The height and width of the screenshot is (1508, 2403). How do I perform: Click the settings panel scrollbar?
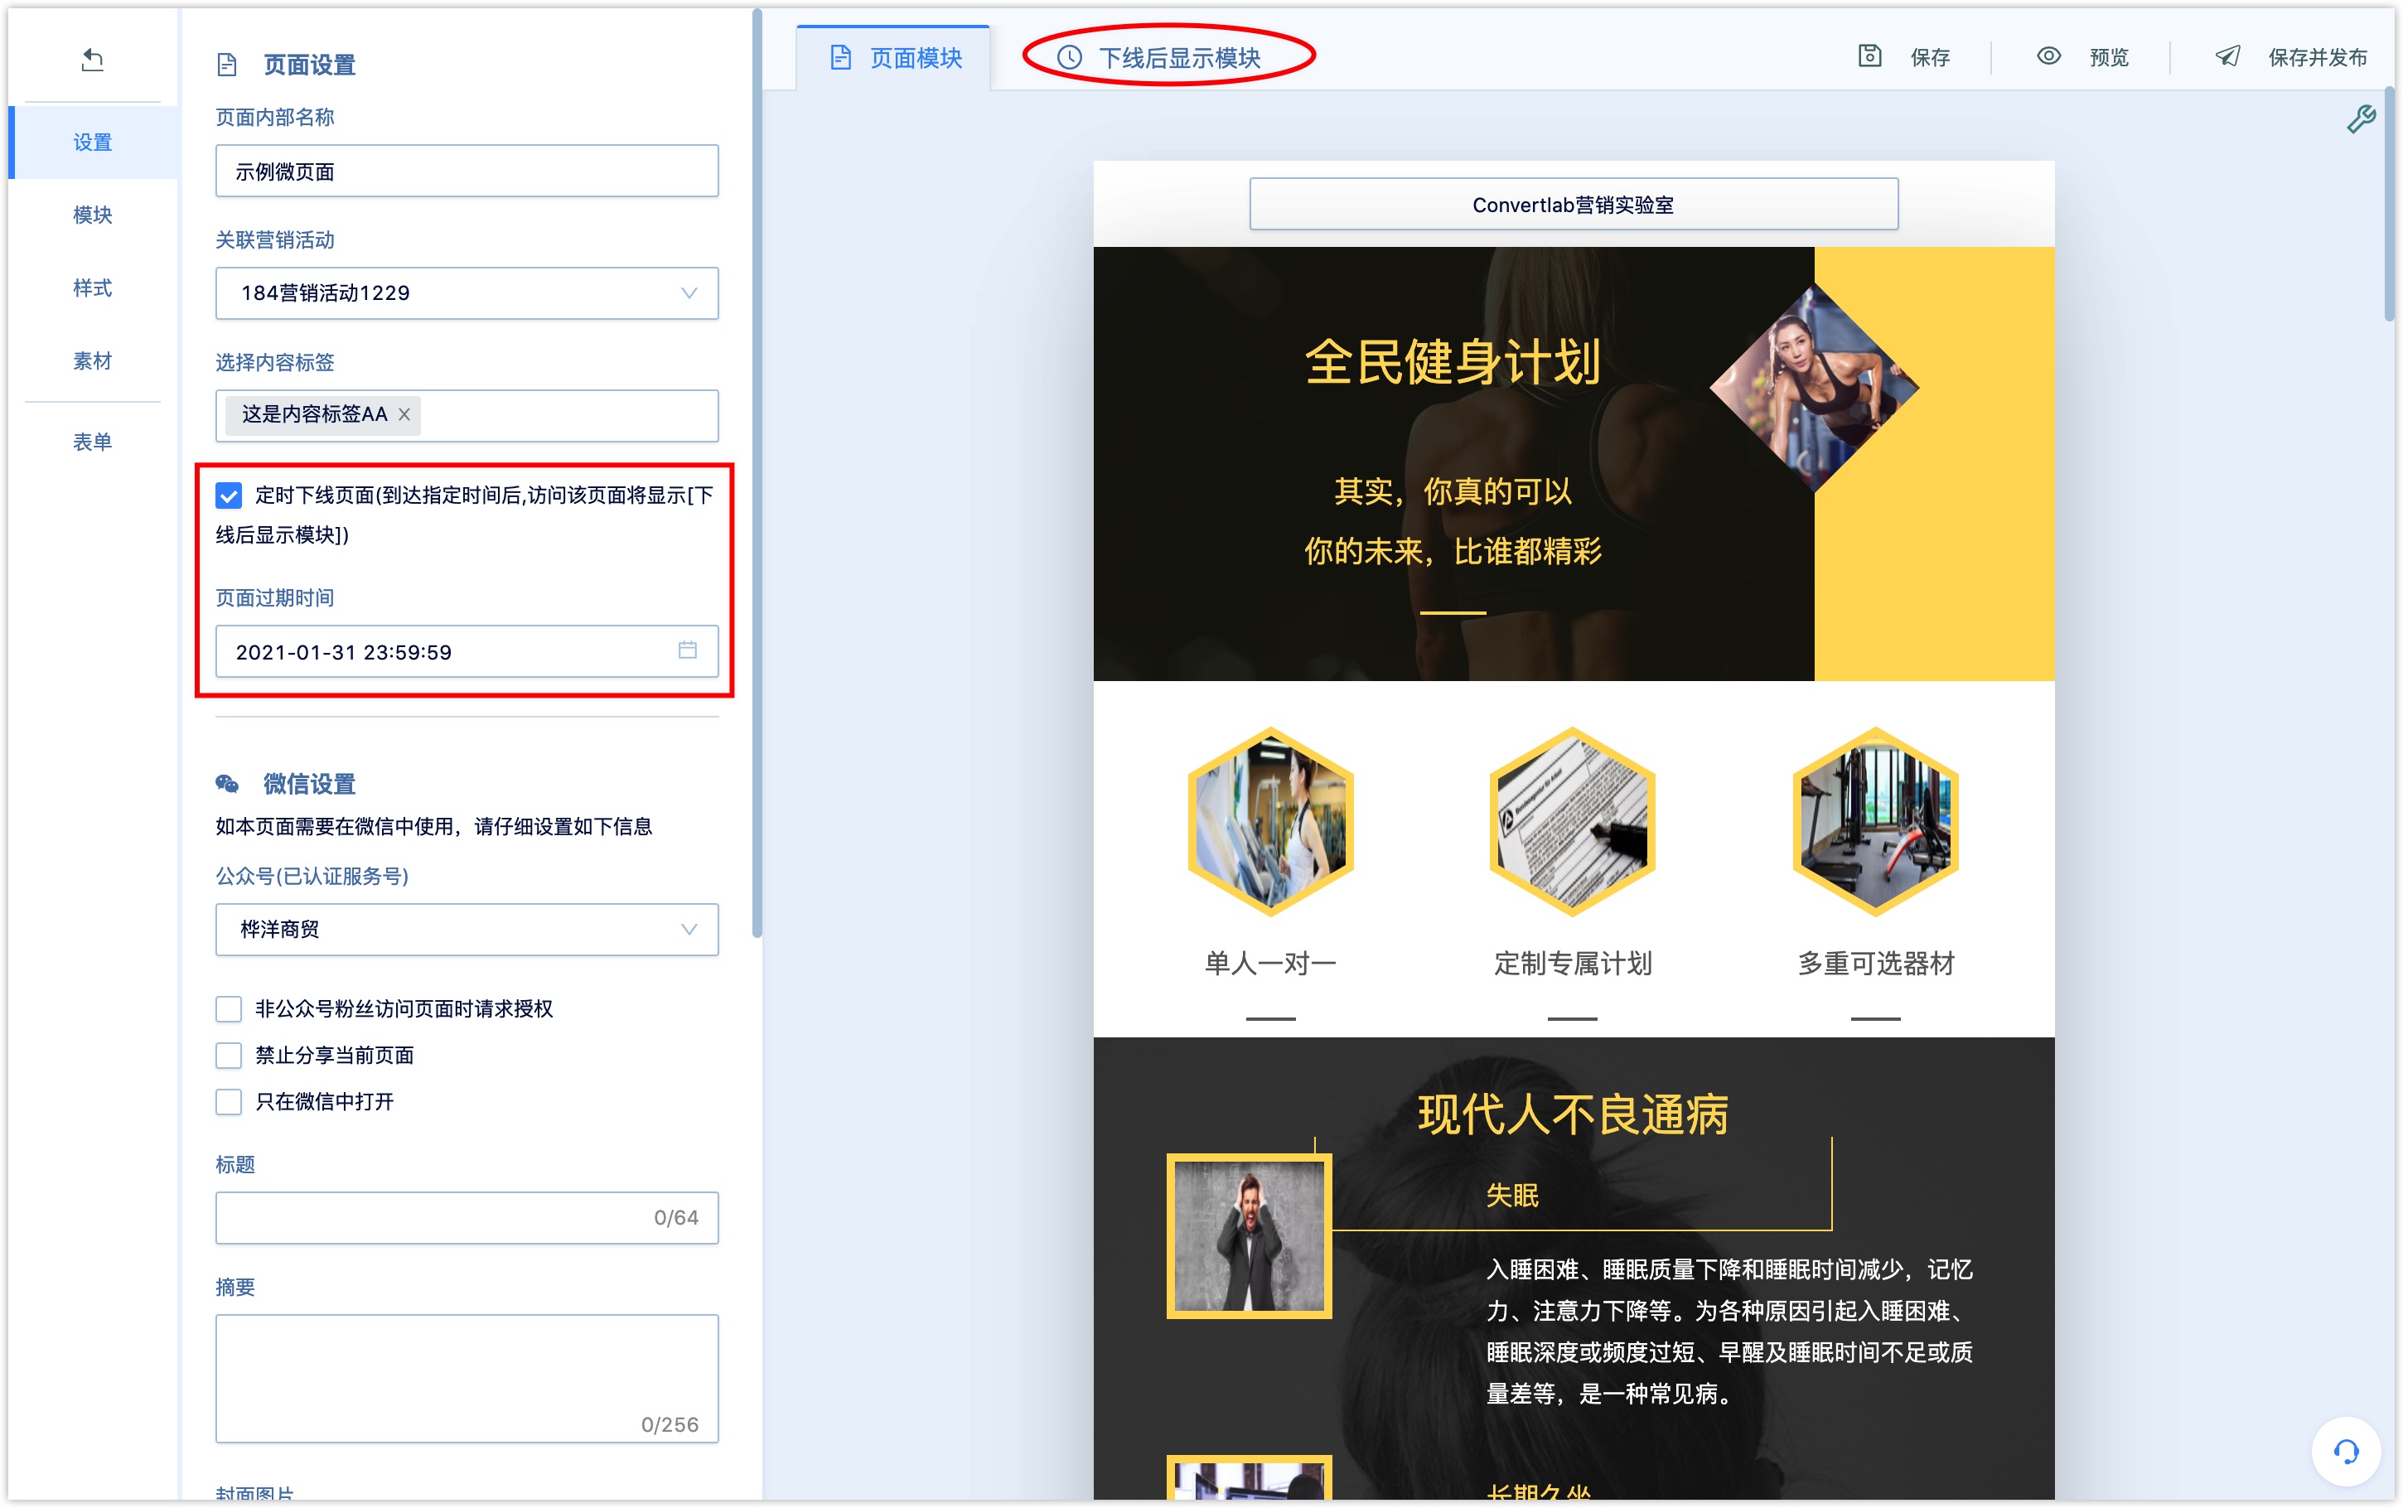tap(757, 474)
